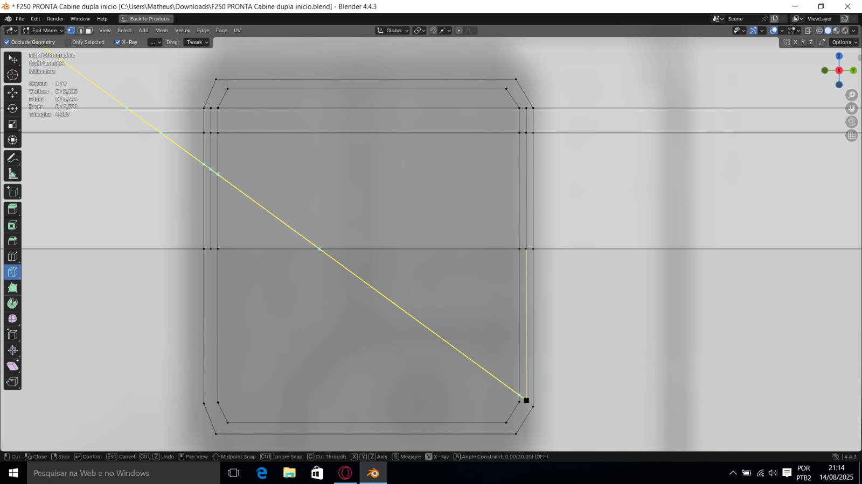Switch to solid viewport shading
Viewport: 862px width, 484px height.
click(828, 31)
